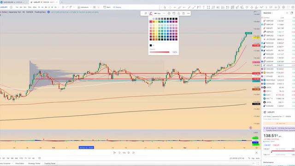This screenshot has height=166, width=295.
Task: Expand the layout templates dropdown
Action: (99, 7)
